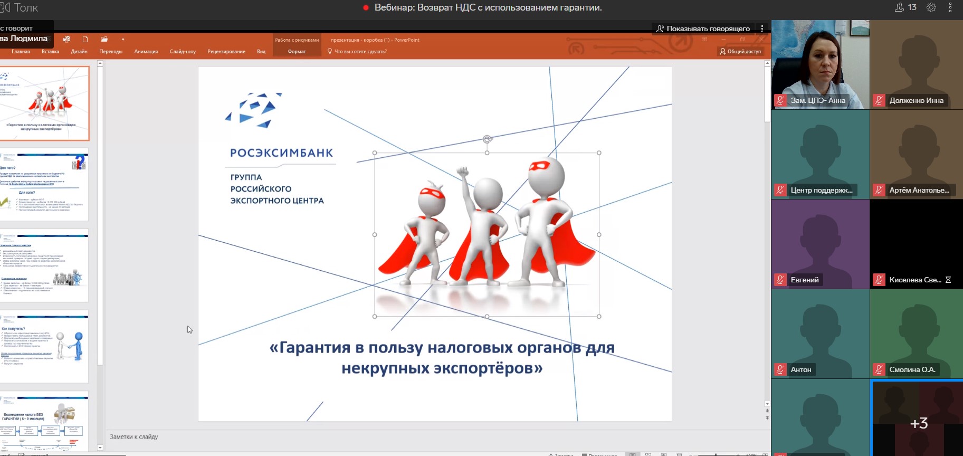This screenshot has width=963, height=456.
Task: Open the webinar settings gear
Action: coord(931,7)
